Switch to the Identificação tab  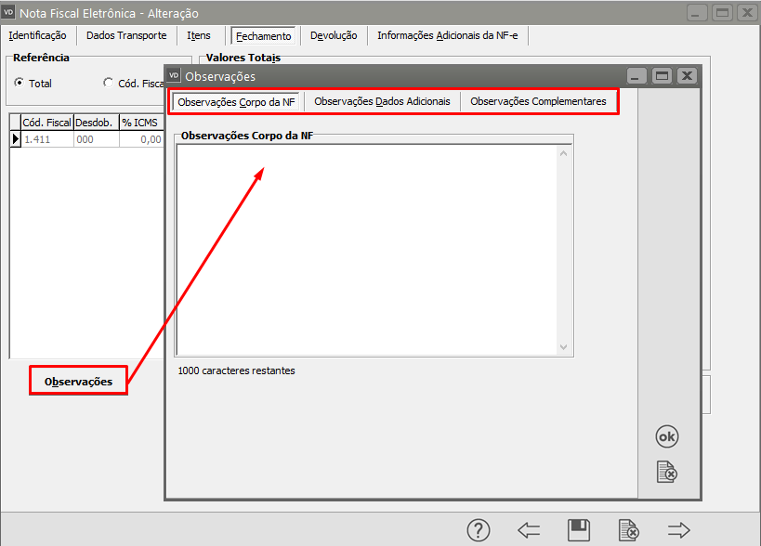(x=37, y=35)
